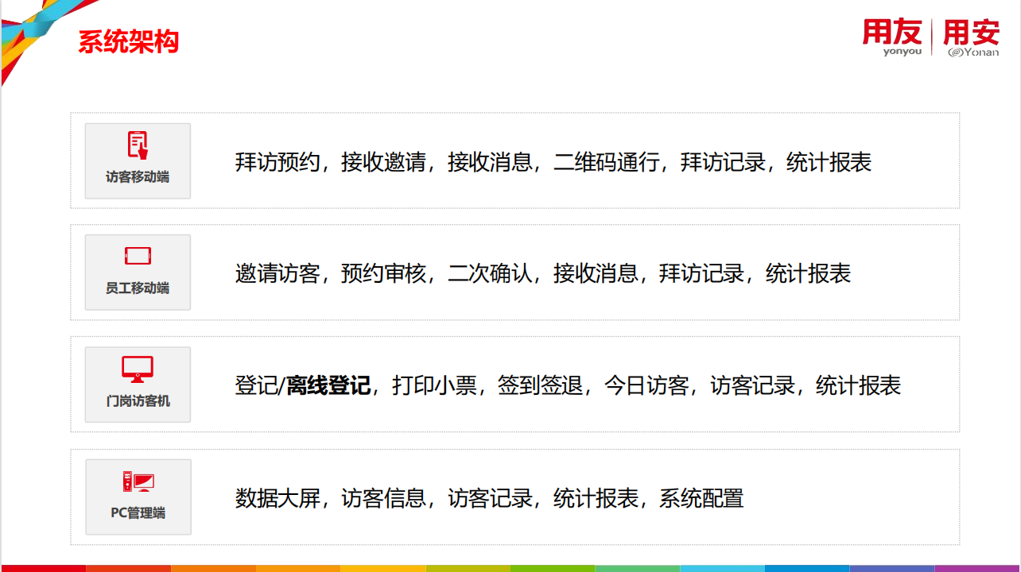This screenshot has height=572, width=1021.
Task: Click the PC管理端 label
Action: click(138, 513)
